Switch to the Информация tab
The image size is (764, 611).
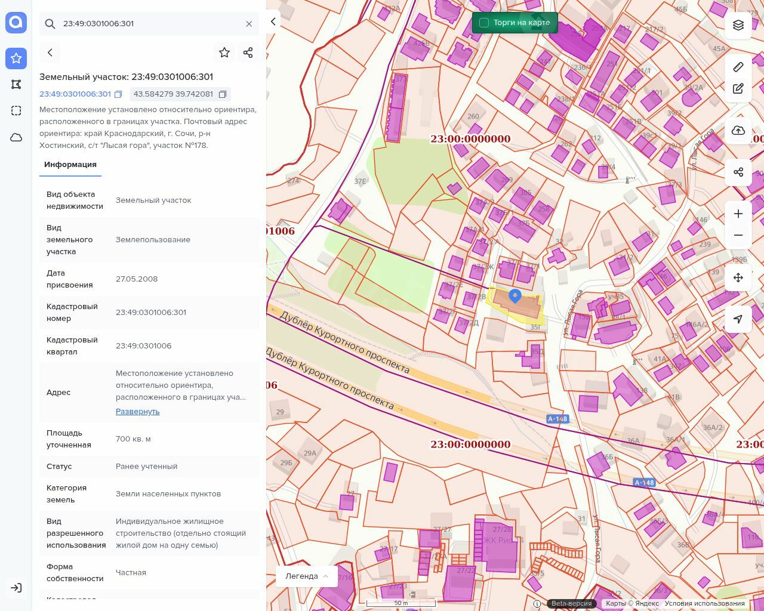click(70, 165)
